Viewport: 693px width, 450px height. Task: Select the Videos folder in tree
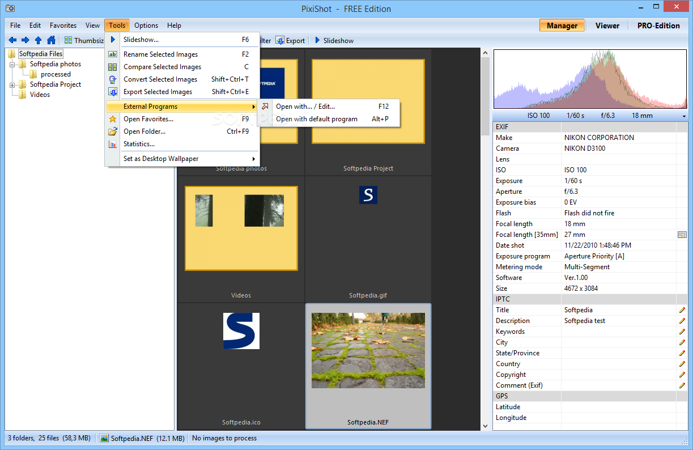click(40, 95)
